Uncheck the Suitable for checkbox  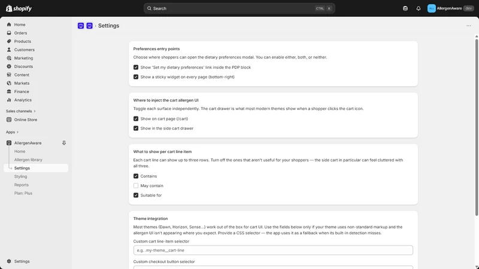(x=136, y=195)
